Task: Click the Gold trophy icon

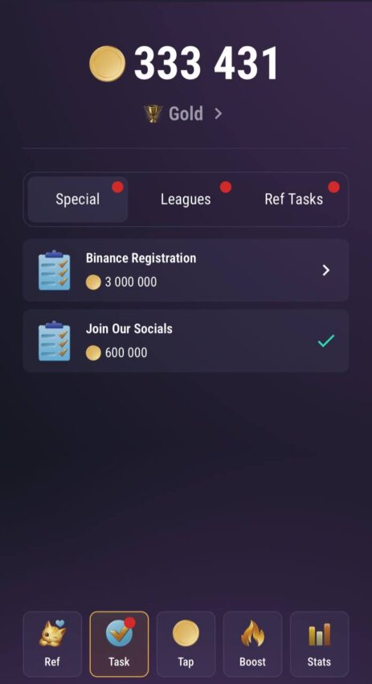Action: click(x=153, y=113)
